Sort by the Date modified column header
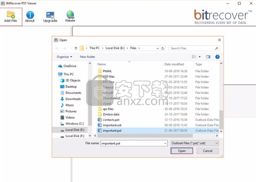This screenshot has width=256, height=182. [x=174, y=64]
